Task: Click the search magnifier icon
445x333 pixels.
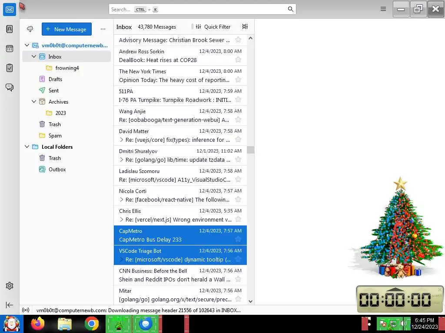Action: pos(290,9)
